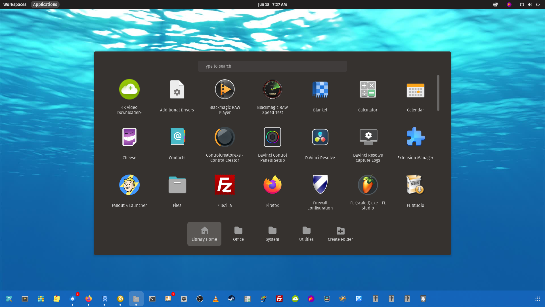Launch OBS Studio from the dock
This screenshot has height=307, width=545.
[200, 299]
